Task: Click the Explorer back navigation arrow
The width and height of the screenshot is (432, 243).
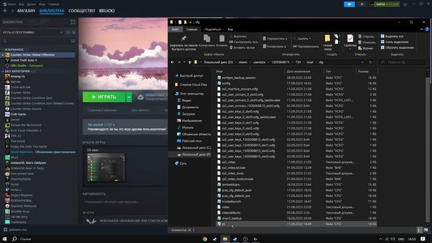Action: (172, 62)
